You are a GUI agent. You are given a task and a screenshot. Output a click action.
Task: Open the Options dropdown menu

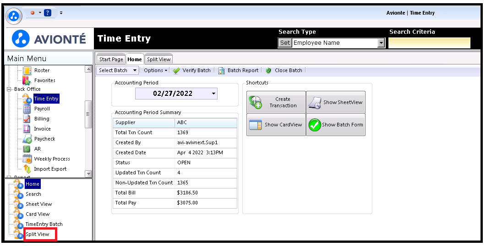click(156, 70)
